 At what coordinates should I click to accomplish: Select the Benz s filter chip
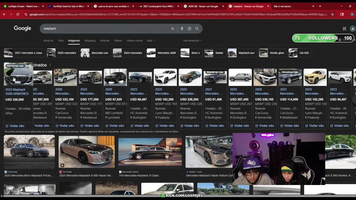click(x=191, y=53)
